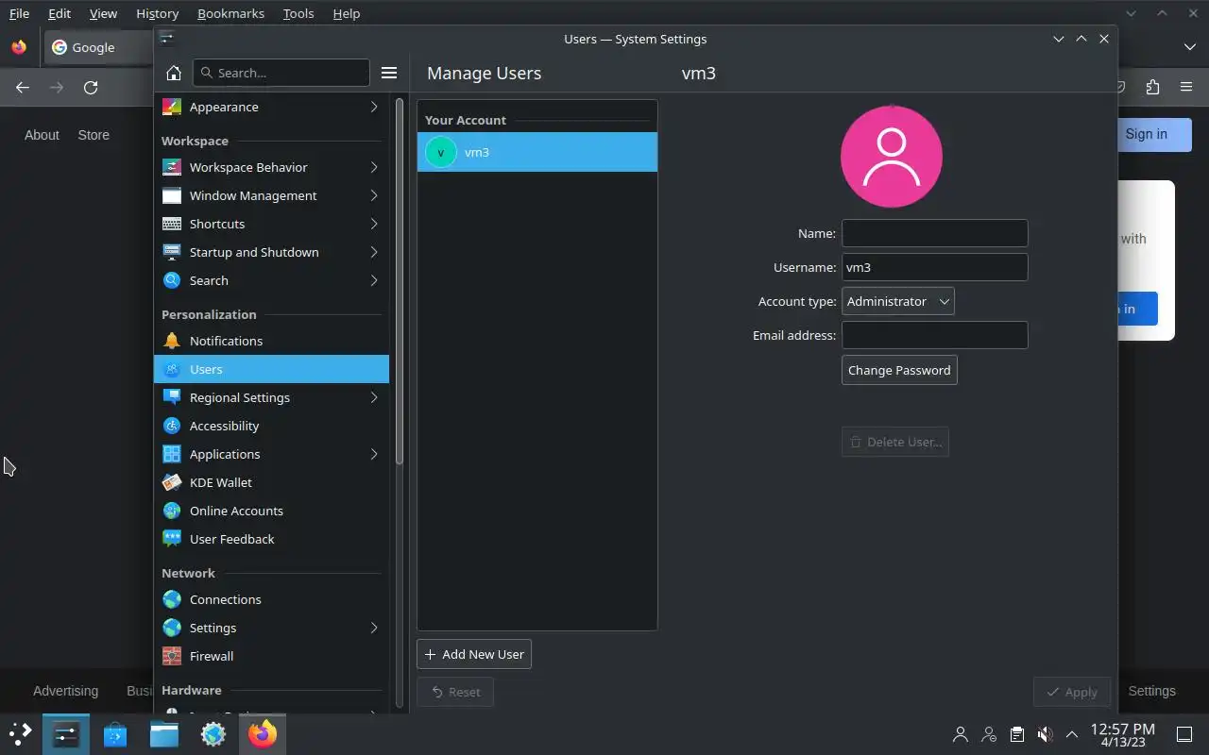Expand Regional Settings chevron
The width and height of the screenshot is (1209, 755).
tap(374, 397)
